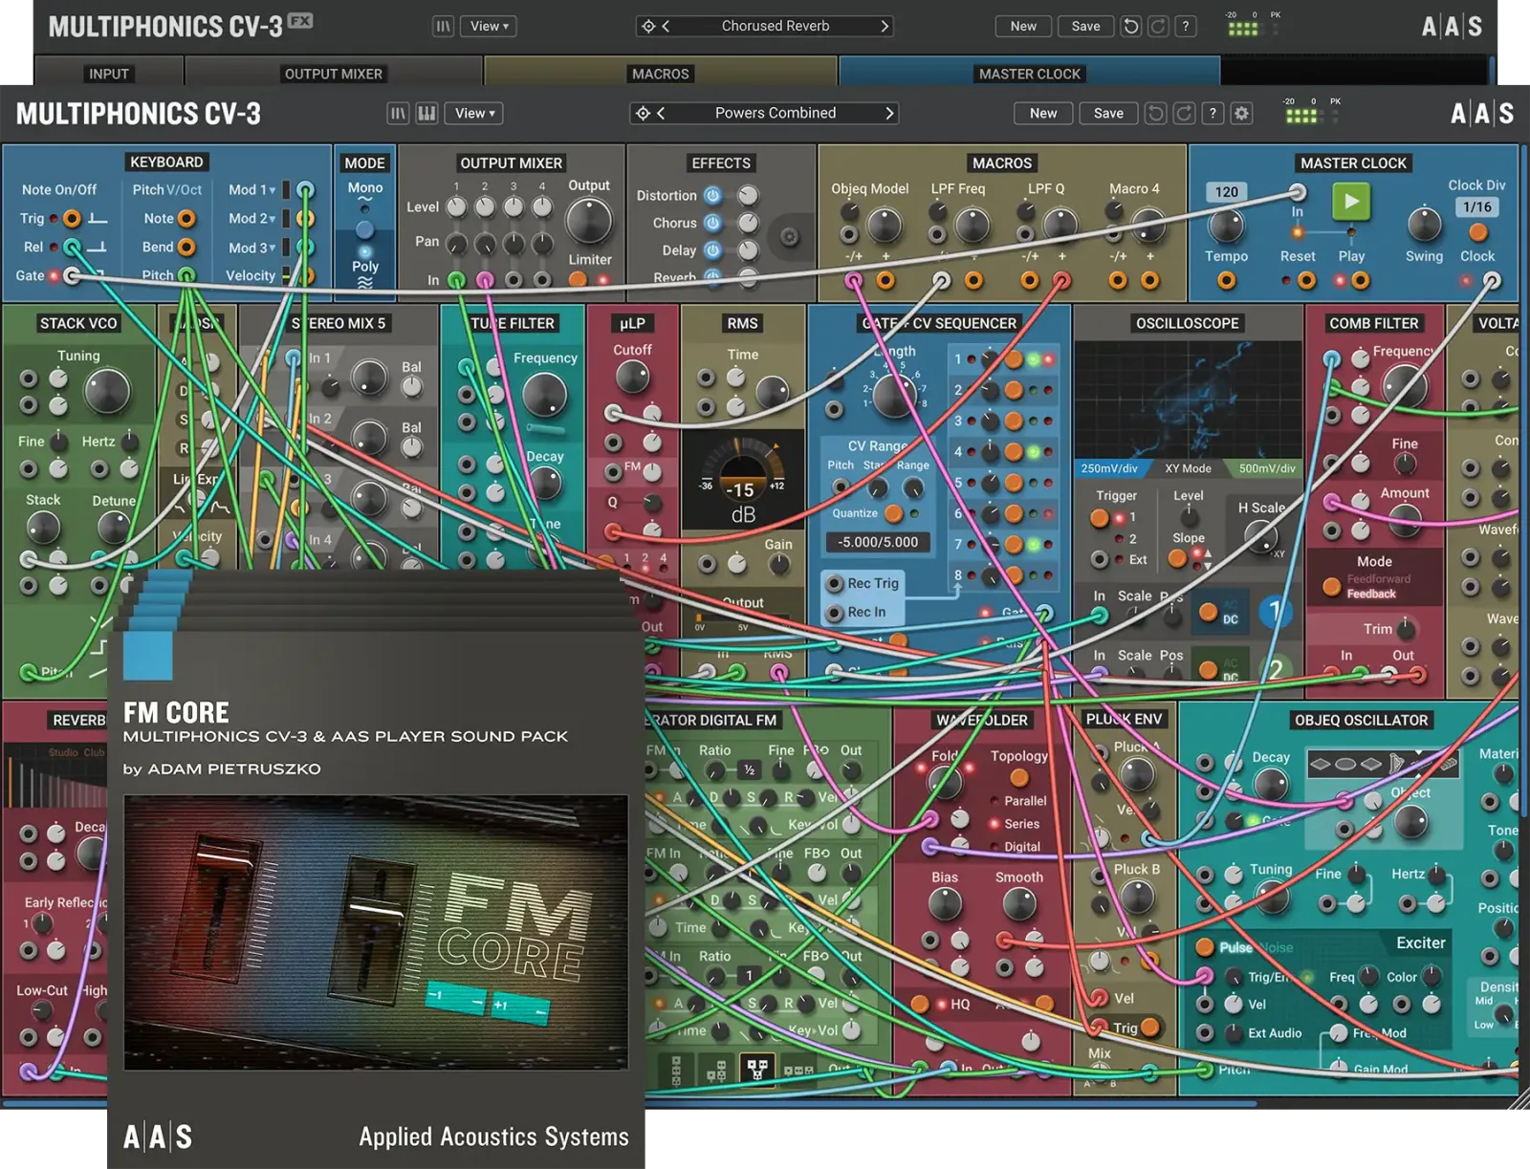Image resolution: width=1530 pixels, height=1169 pixels.
Task: Open preset browser icon in front window
Action: [x=398, y=114]
